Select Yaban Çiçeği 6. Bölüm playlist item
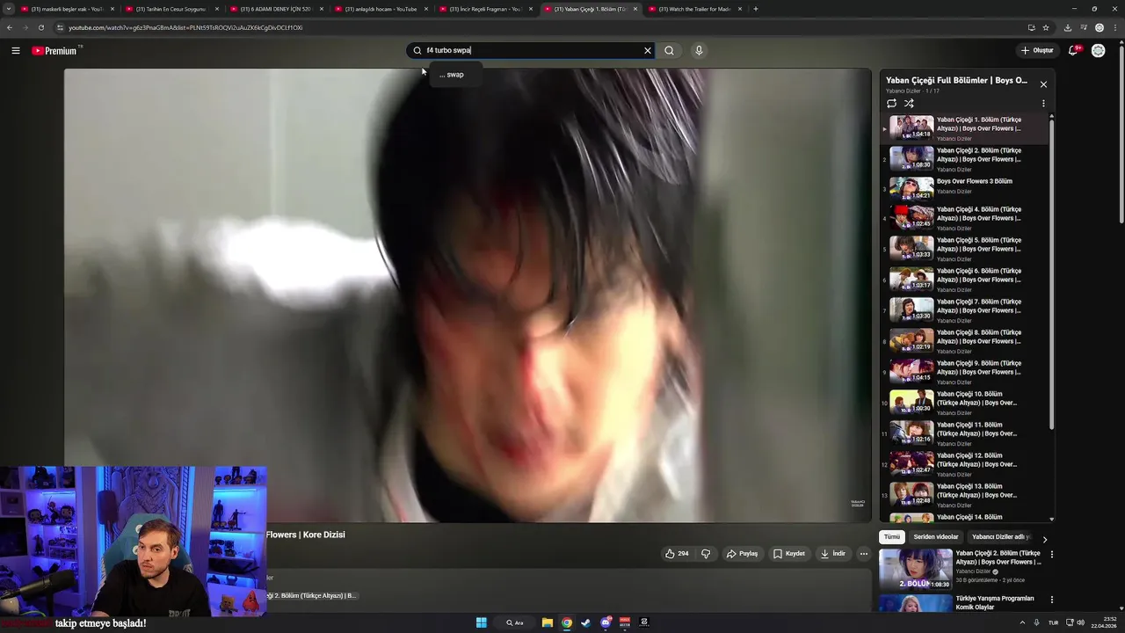The width and height of the screenshot is (1125, 633). (964, 279)
